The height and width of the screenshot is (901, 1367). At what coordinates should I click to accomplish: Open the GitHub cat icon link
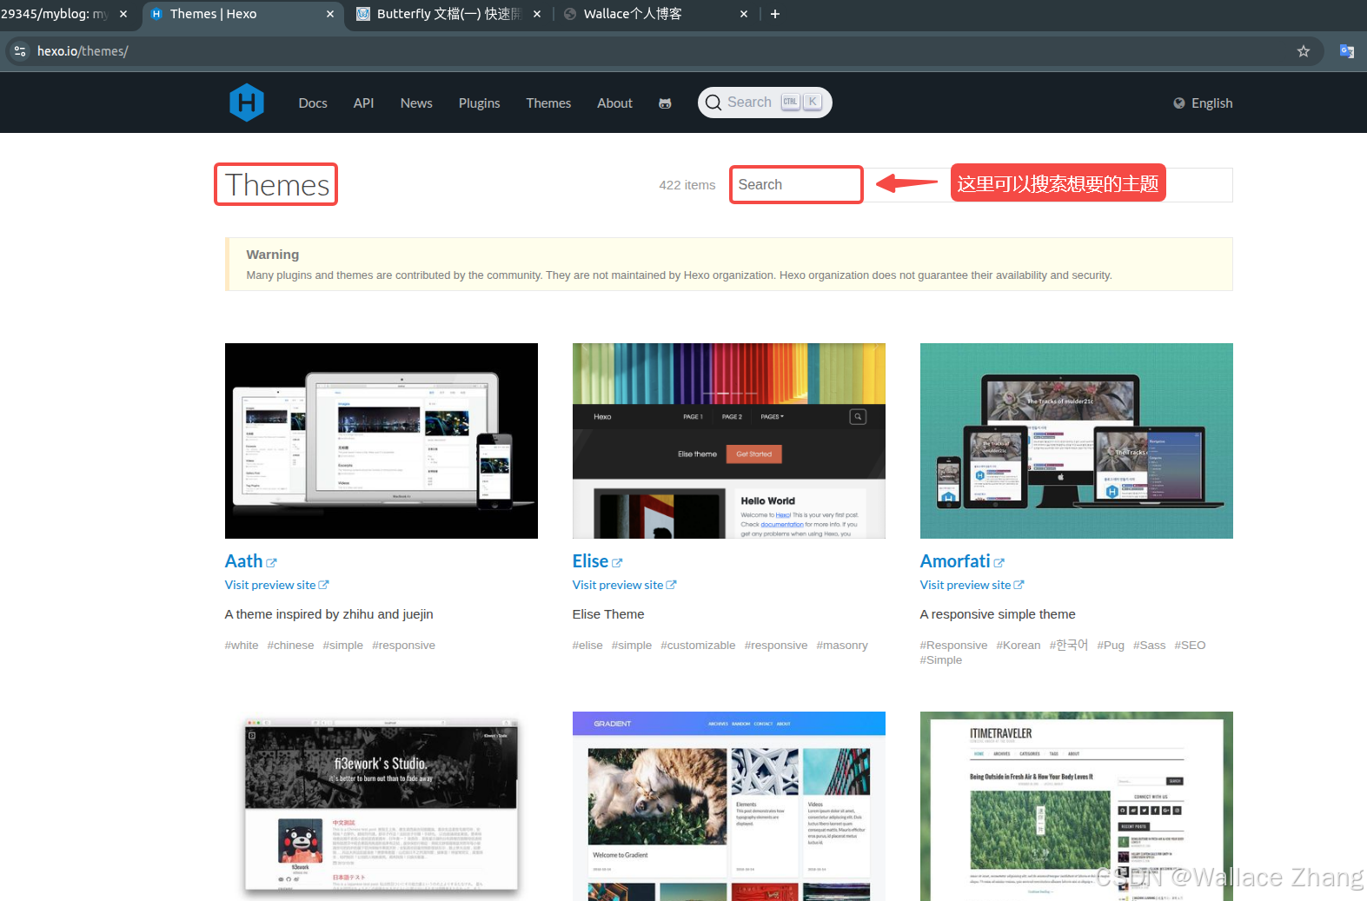pos(665,103)
